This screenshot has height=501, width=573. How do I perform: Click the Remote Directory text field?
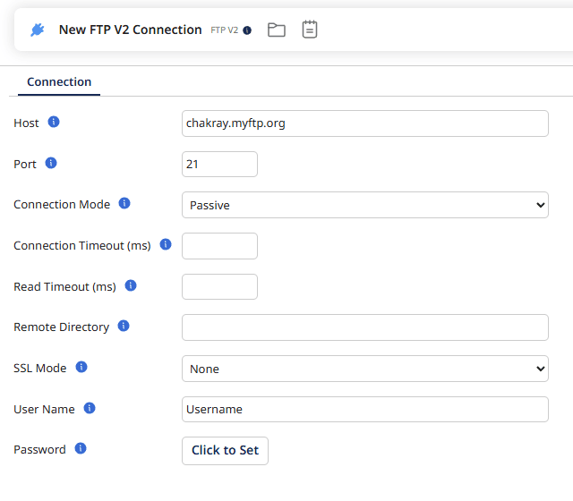click(x=364, y=327)
